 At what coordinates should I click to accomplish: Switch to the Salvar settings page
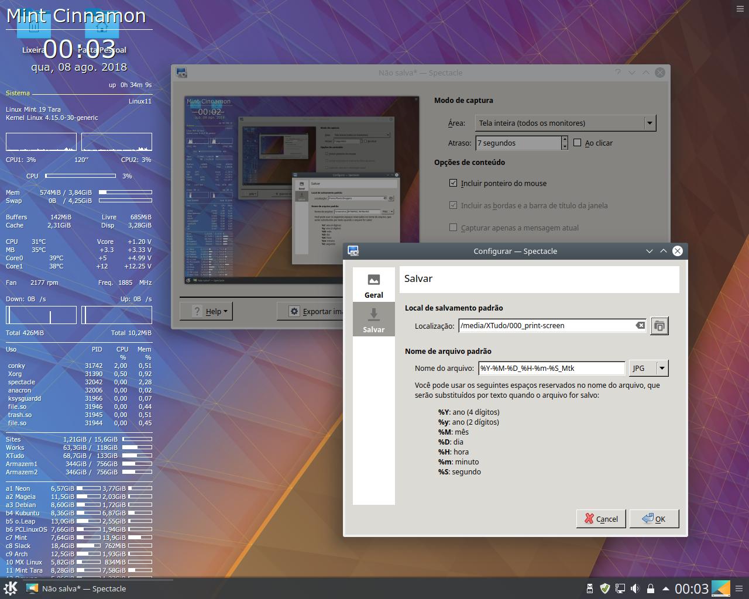(373, 319)
